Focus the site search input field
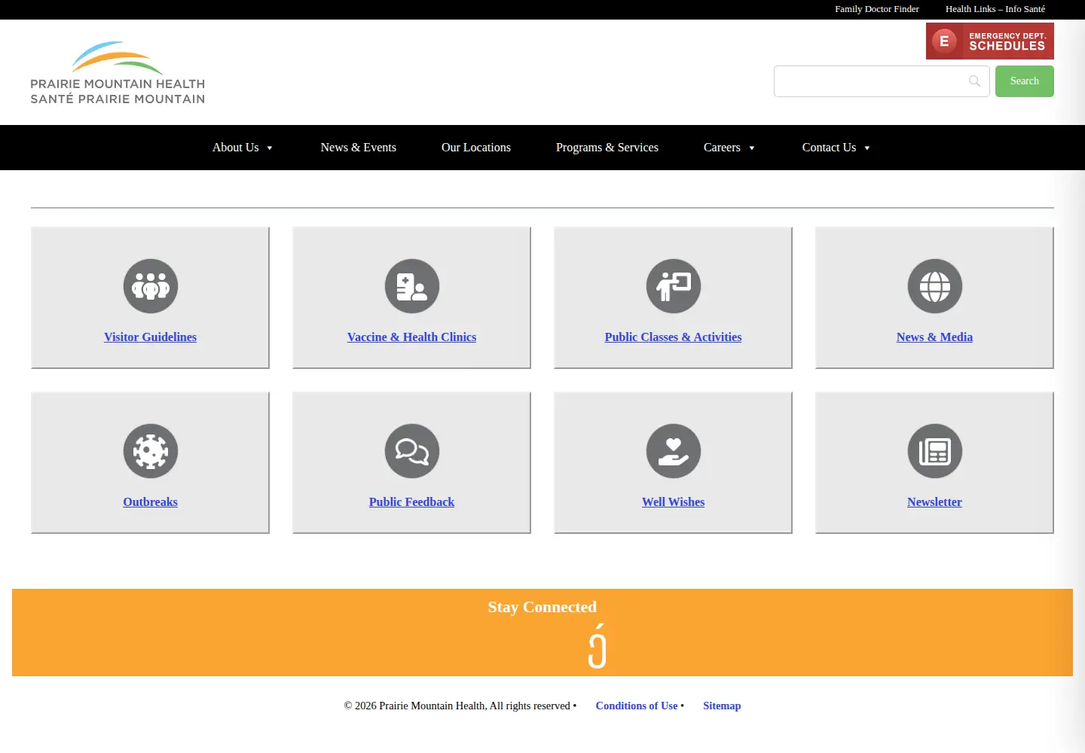Image resolution: width=1085 pixels, height=753 pixels. [882, 81]
